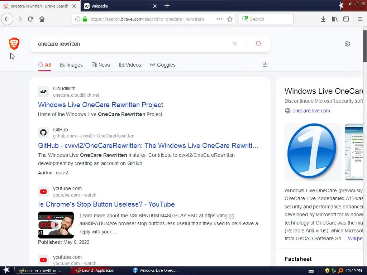Viewport: 367px width, 275px height.
Task: Click the Cloudlillith cLP favicon
Action: click(x=43, y=92)
